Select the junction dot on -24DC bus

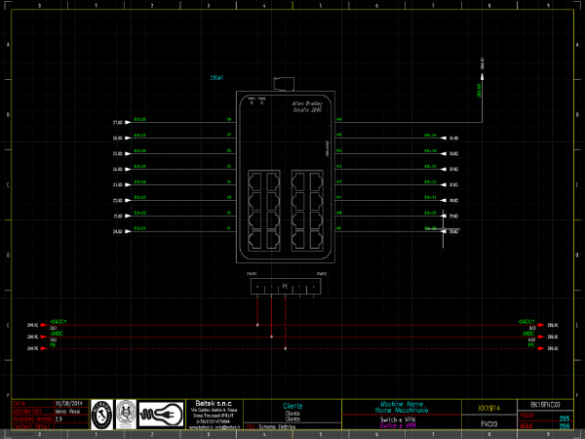271,337
